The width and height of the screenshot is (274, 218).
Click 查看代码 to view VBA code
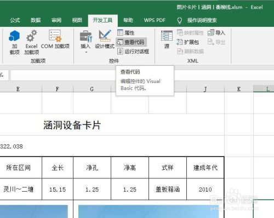(131, 42)
